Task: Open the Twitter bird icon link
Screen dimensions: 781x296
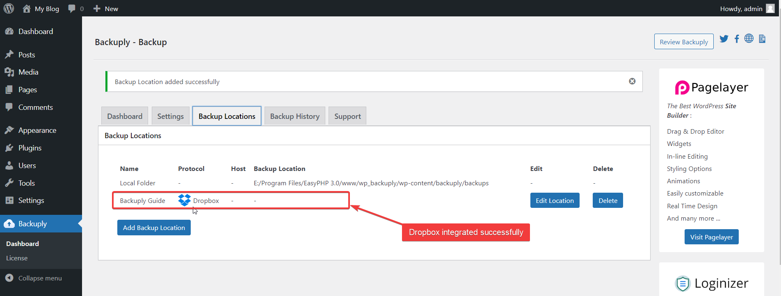Action: [724, 39]
